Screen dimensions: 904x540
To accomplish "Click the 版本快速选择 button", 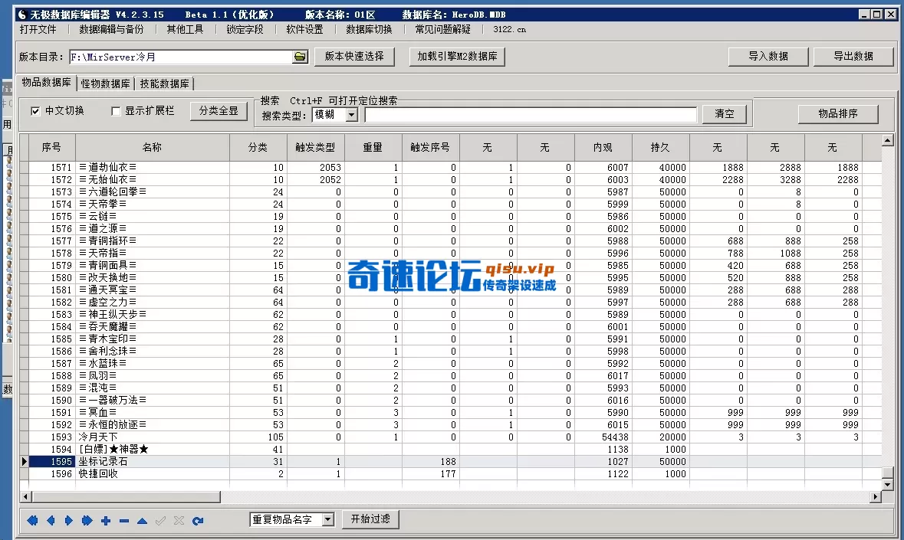I will [x=354, y=57].
